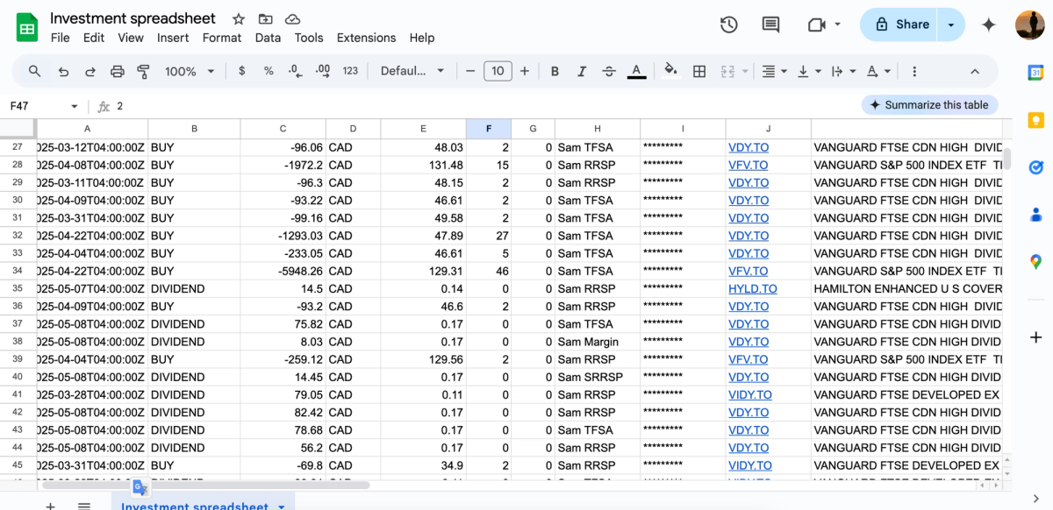Viewport: 1053px width, 510px height.
Task: Print the spreadsheet
Action: coord(118,71)
